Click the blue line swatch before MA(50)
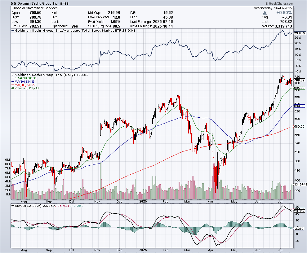This screenshot has height=253, width=307. point(13,81)
